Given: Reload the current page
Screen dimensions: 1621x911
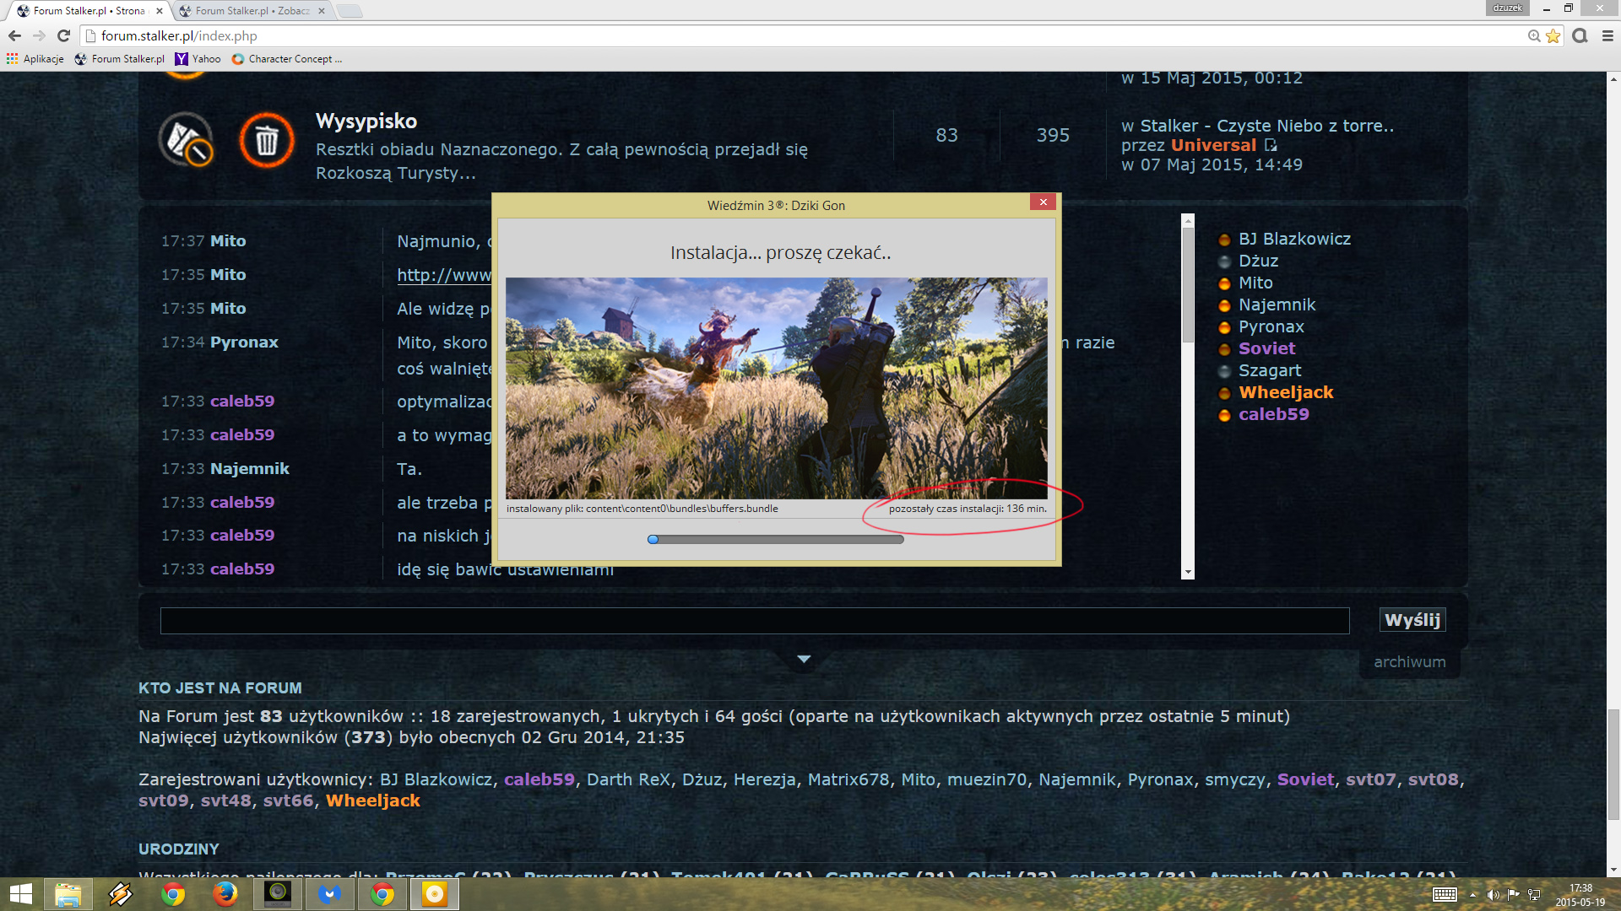Looking at the screenshot, I should pyautogui.click(x=63, y=35).
